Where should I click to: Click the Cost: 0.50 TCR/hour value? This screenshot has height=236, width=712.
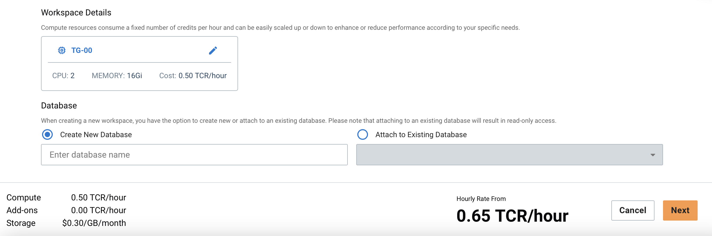[193, 76]
